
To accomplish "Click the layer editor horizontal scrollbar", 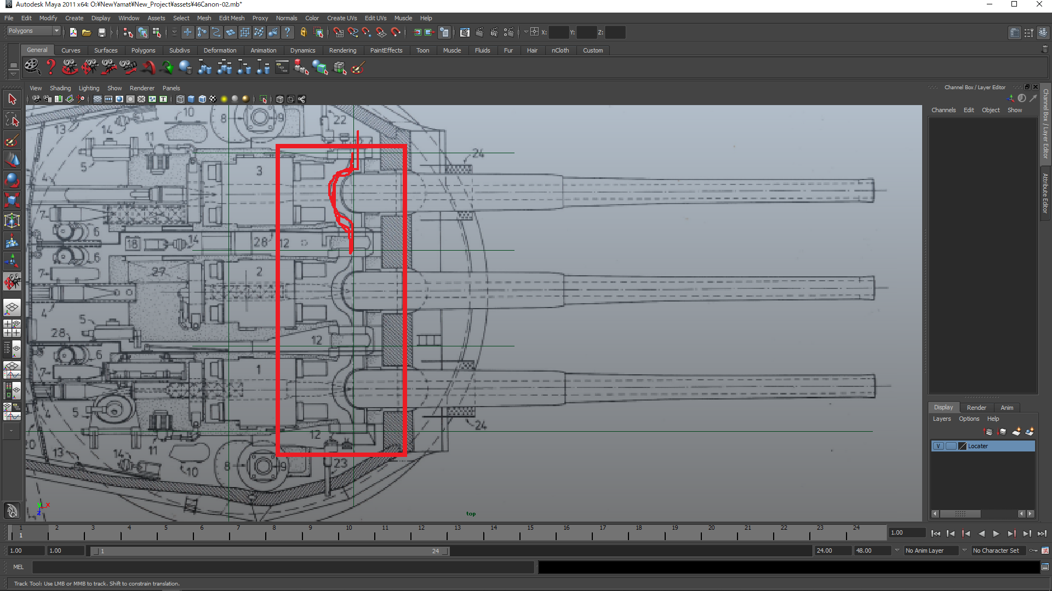I will [x=960, y=514].
